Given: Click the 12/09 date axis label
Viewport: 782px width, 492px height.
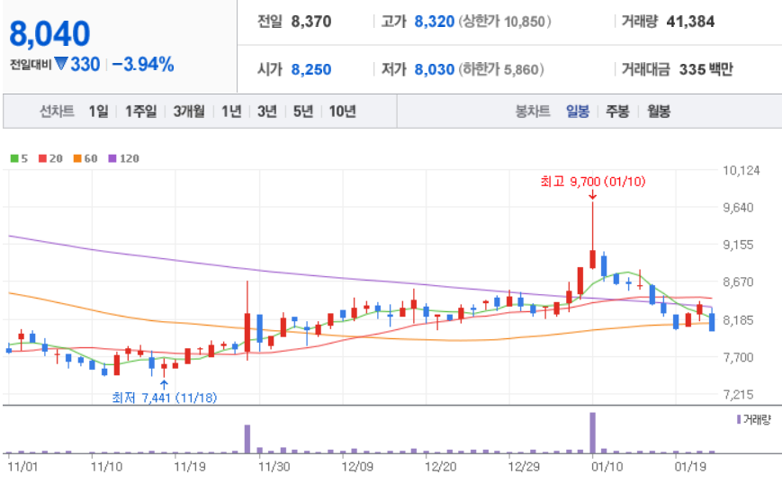Looking at the screenshot, I should pos(356,467).
